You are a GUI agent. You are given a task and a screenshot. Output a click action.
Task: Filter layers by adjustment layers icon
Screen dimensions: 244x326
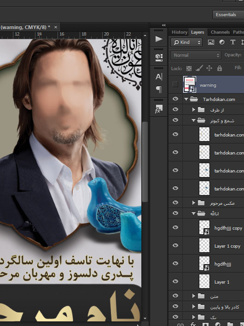coord(222,42)
